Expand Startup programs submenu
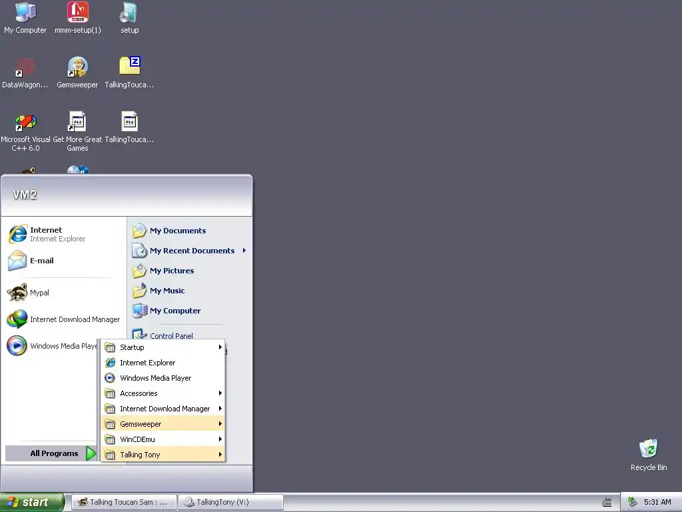This screenshot has height=512, width=682. pyautogui.click(x=163, y=347)
